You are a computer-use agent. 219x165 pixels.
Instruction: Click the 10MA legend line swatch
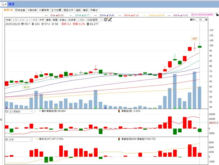[x=71, y=15]
